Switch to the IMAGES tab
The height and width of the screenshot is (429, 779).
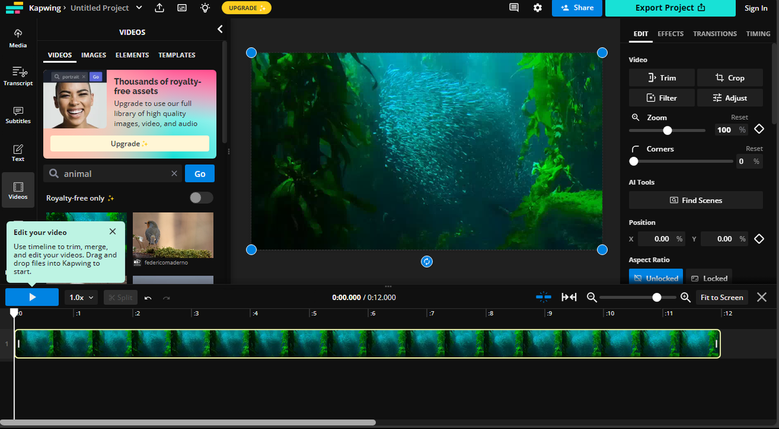(94, 55)
